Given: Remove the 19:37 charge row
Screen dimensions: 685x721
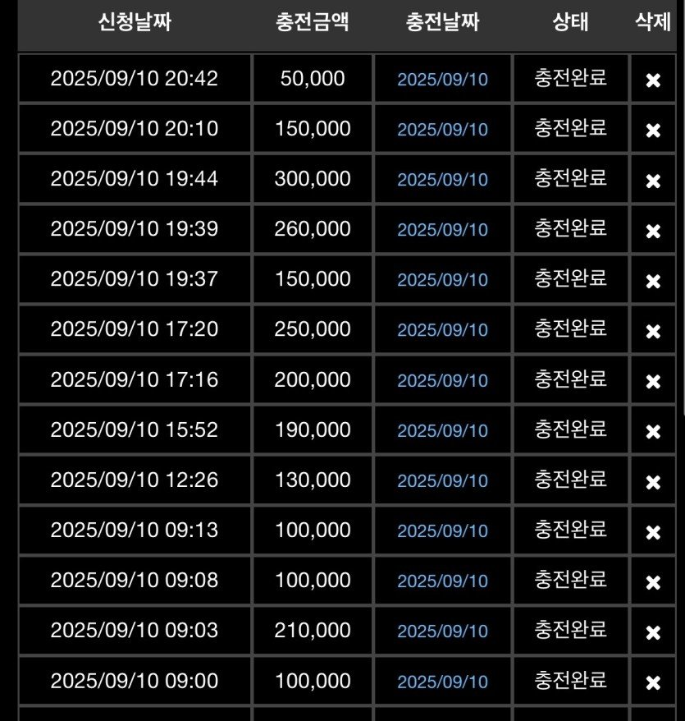Looking at the screenshot, I should tap(653, 282).
